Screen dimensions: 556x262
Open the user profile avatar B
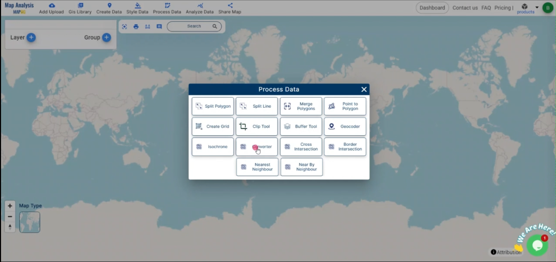[x=548, y=8]
